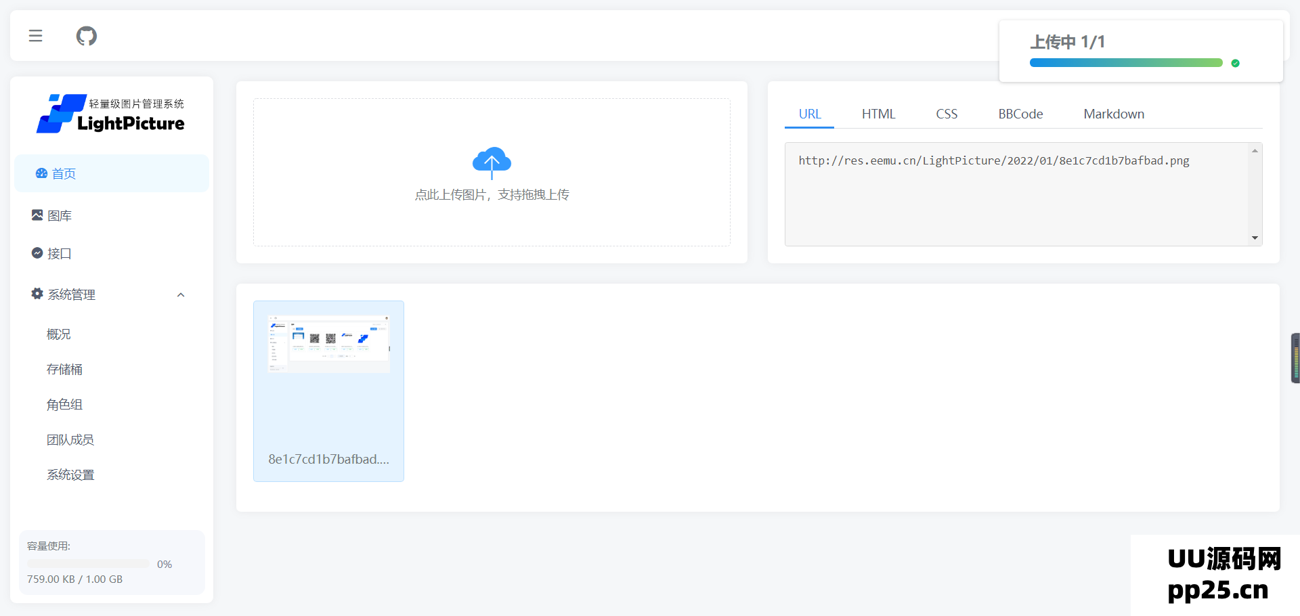The width and height of the screenshot is (1300, 616).
Task: Click the 系统管理 gear icon
Action: point(37,294)
